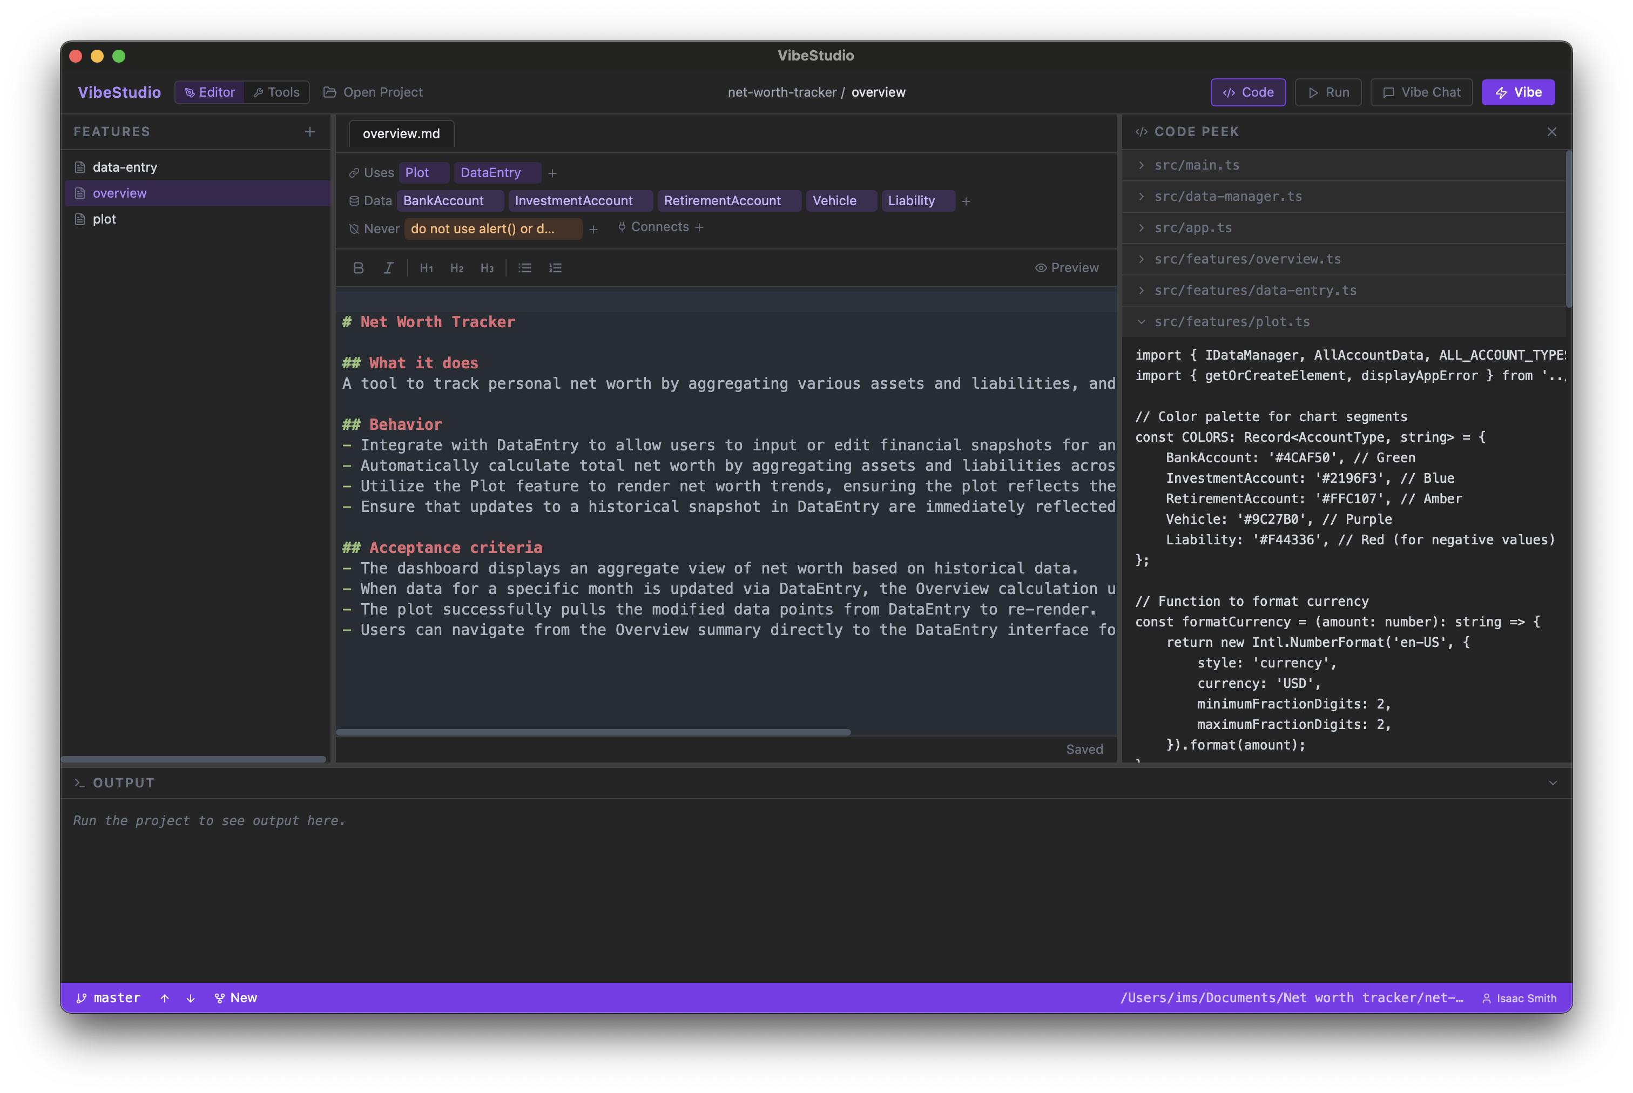Select the Plot uses tag
The height and width of the screenshot is (1093, 1633).
424,173
